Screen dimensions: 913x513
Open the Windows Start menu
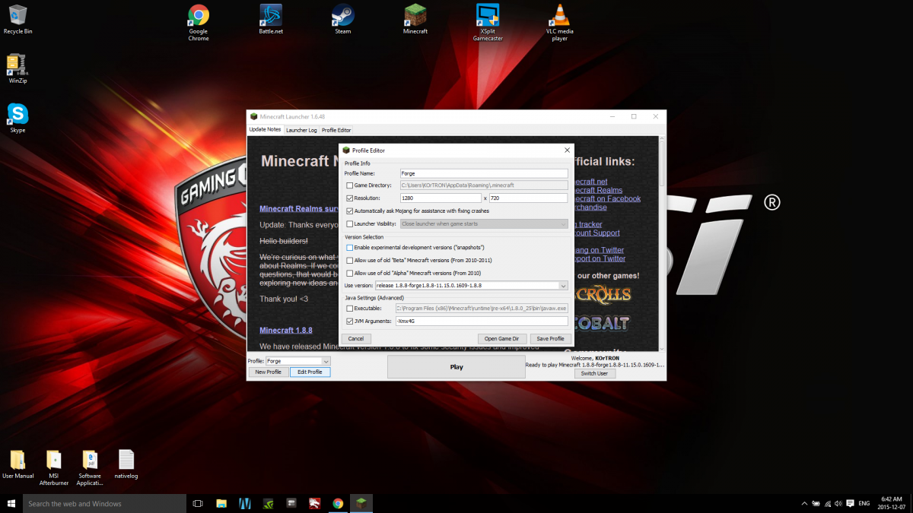[x=11, y=503]
